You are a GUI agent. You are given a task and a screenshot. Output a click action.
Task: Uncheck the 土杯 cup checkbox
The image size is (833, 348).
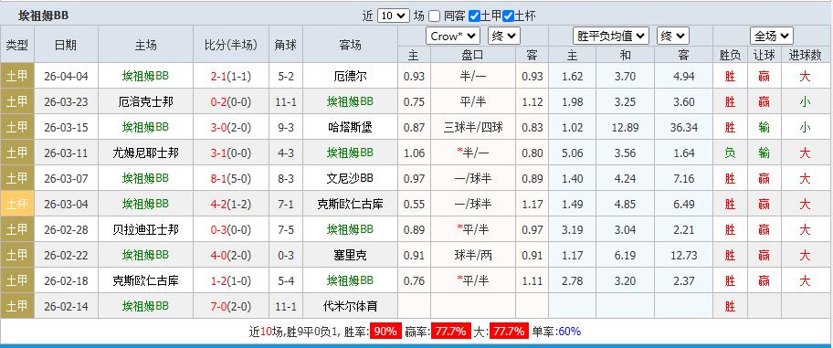pyautogui.click(x=509, y=16)
